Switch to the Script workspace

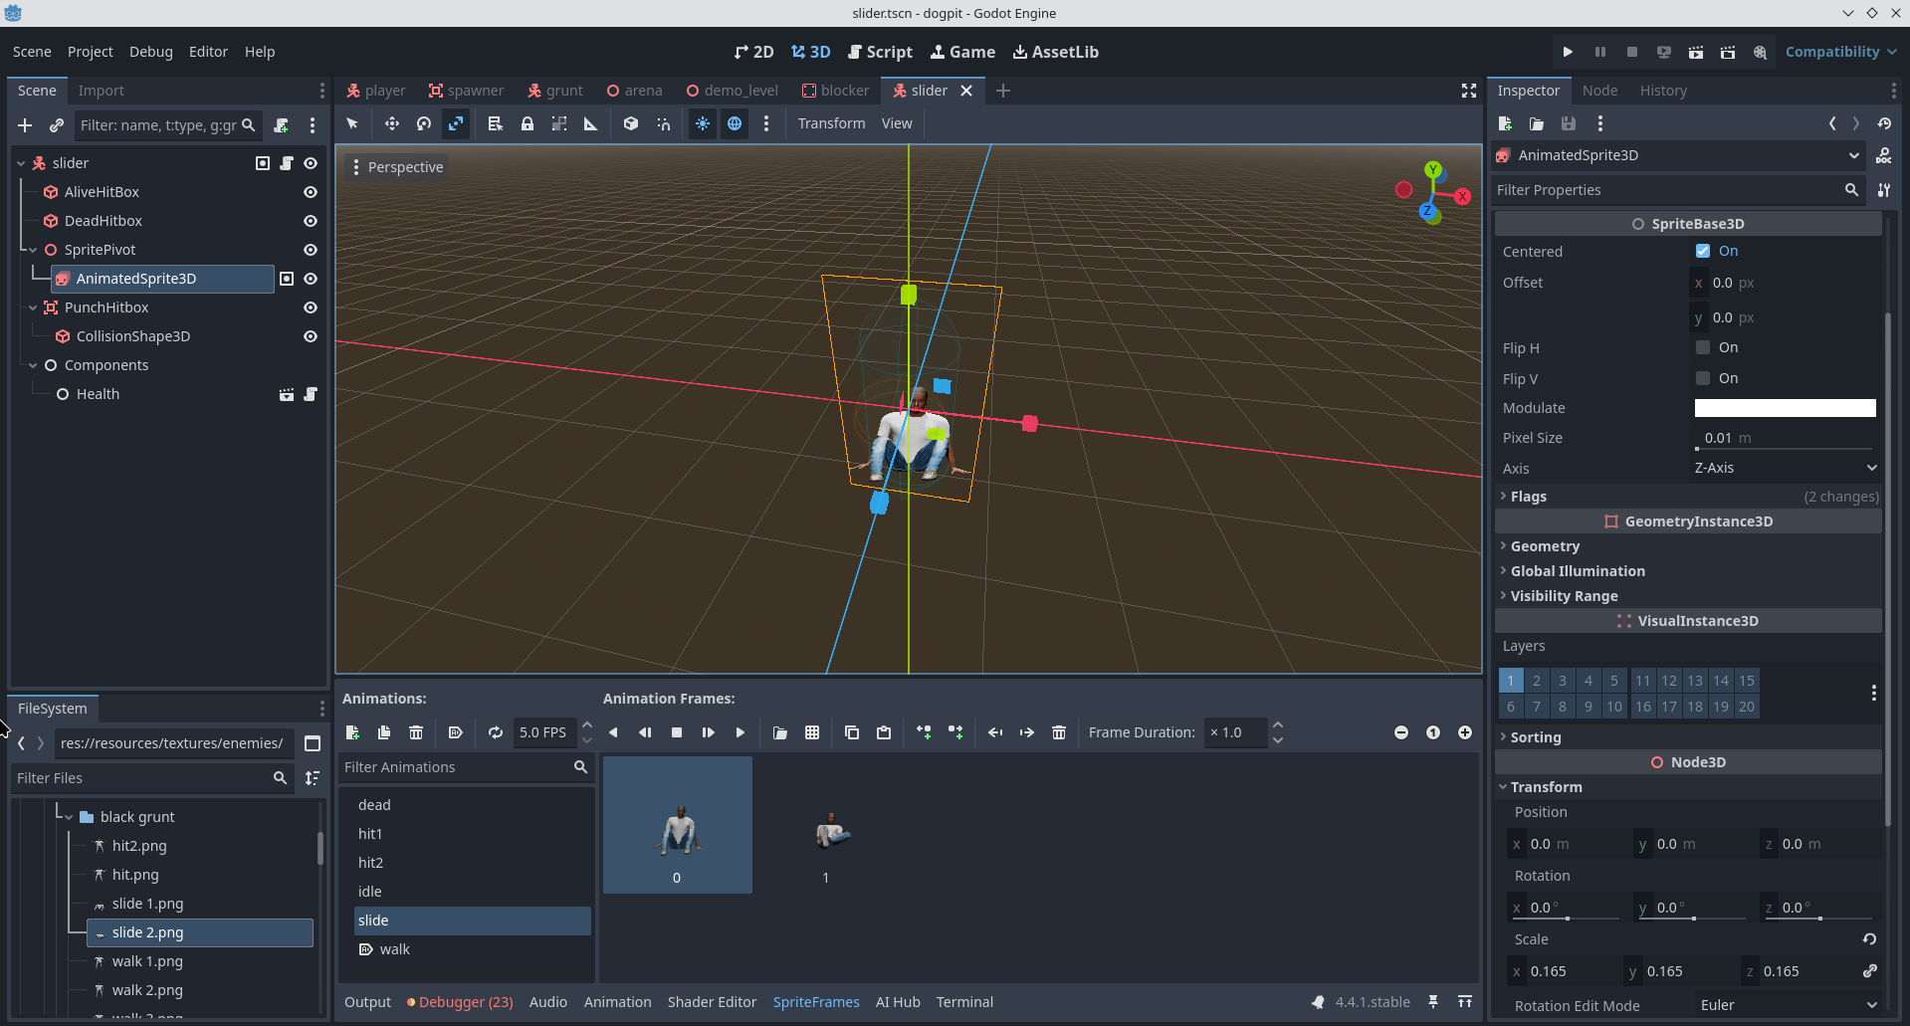tap(880, 52)
